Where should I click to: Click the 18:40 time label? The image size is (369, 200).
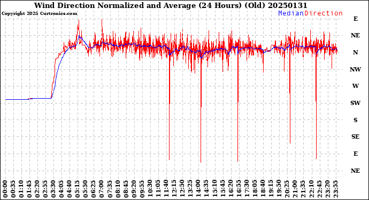pos(263,189)
